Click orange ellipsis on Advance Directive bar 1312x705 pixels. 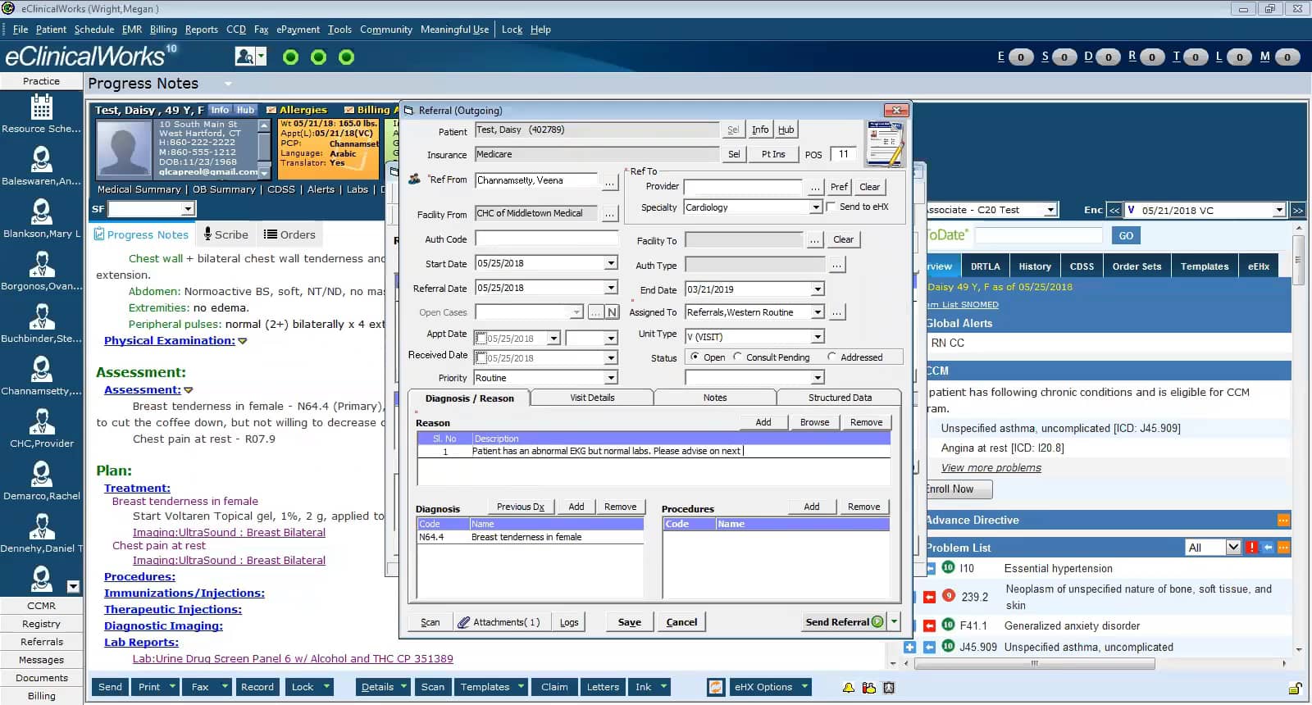coord(1284,520)
